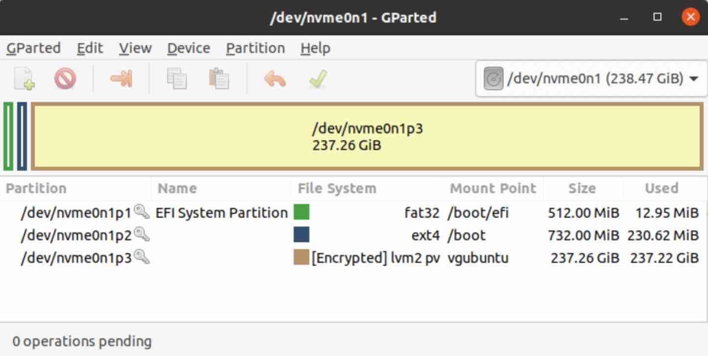Image resolution: width=708 pixels, height=356 pixels.
Task: Select the /dev/nvme0n1p1 partition row
Action: [x=353, y=212]
